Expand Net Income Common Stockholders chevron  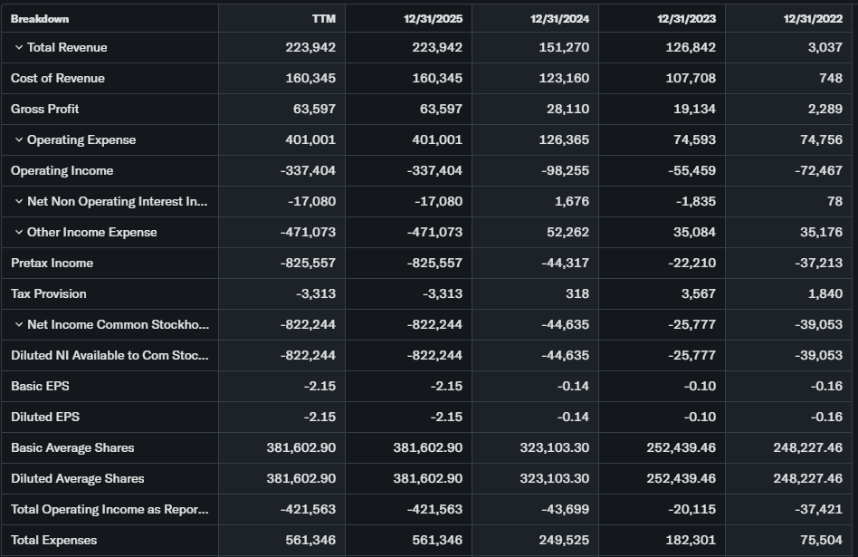point(19,325)
